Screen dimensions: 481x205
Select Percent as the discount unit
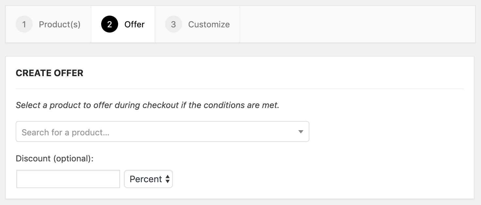(145, 179)
